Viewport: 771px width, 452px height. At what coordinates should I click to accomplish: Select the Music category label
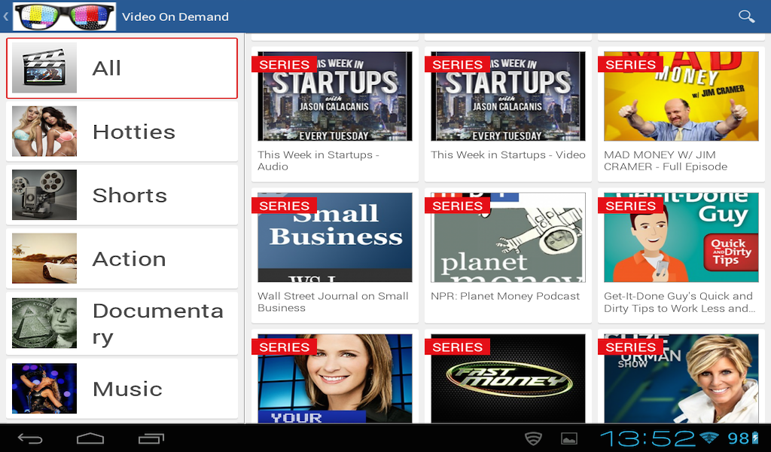127,389
